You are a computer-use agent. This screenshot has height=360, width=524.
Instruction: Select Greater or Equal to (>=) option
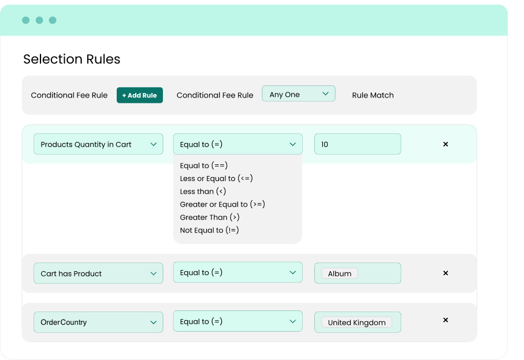pos(222,204)
